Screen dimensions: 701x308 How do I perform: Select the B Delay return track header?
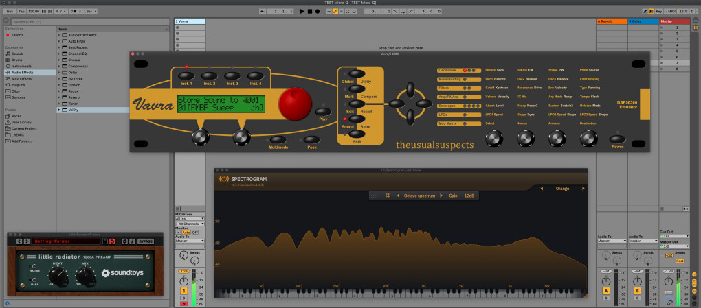coord(643,21)
